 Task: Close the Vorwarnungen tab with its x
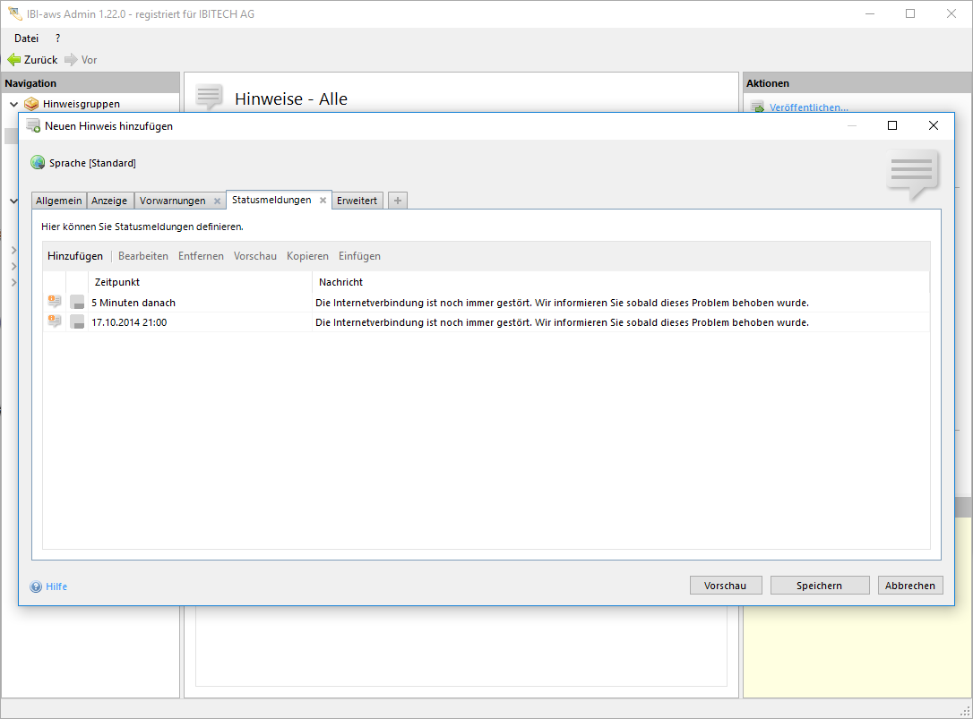point(217,201)
